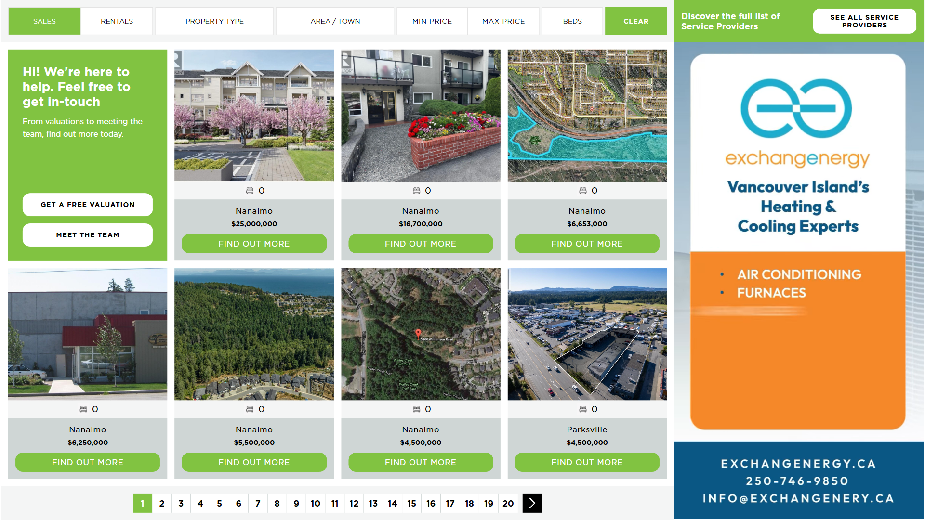Click the bed icon under the $6,250,000 listing
Screen dimensions: 925x520
coord(83,409)
